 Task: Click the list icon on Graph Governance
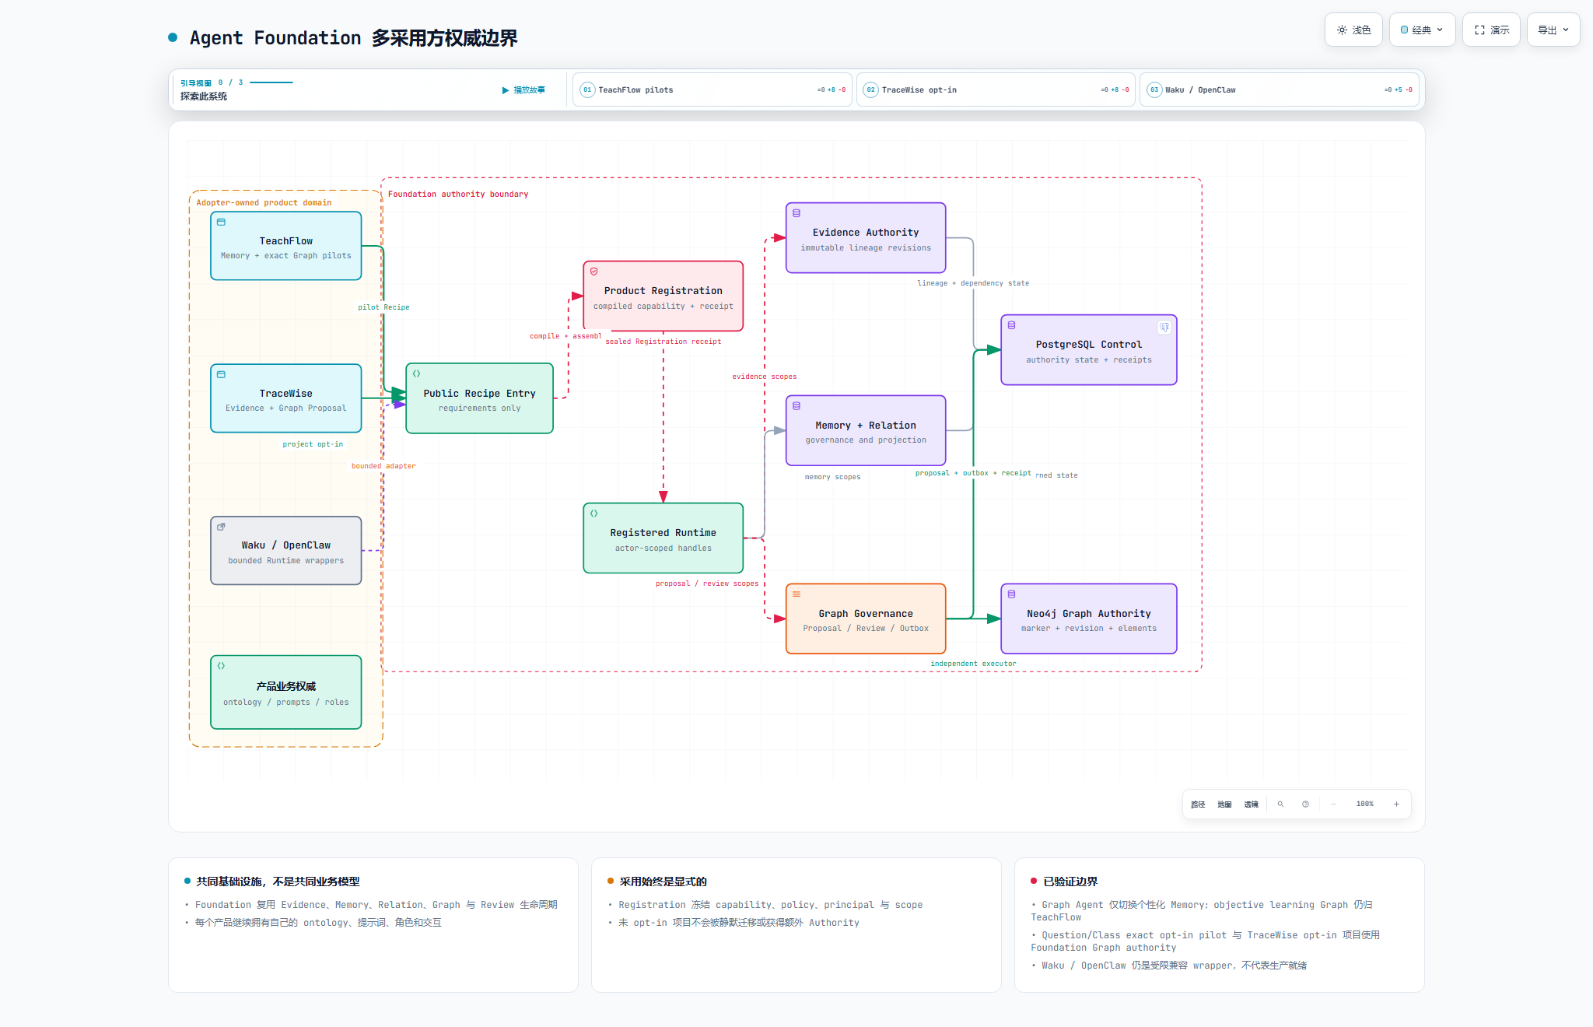[x=796, y=594]
